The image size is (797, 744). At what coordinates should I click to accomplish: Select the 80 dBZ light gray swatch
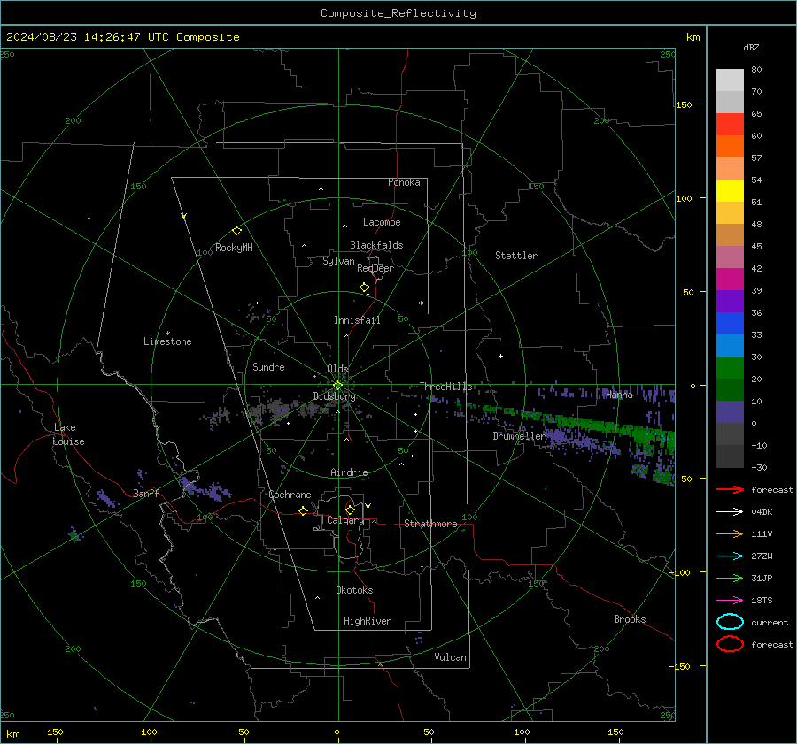(730, 81)
